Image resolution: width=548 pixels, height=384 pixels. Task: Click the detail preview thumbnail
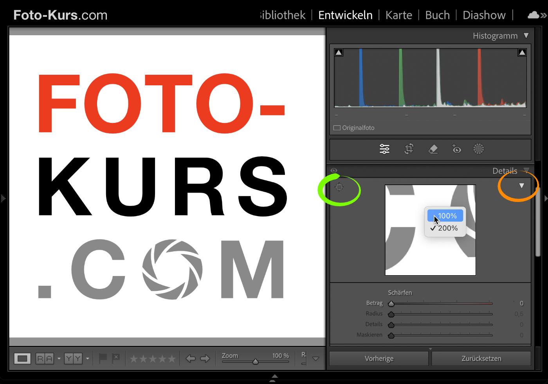[430, 230]
